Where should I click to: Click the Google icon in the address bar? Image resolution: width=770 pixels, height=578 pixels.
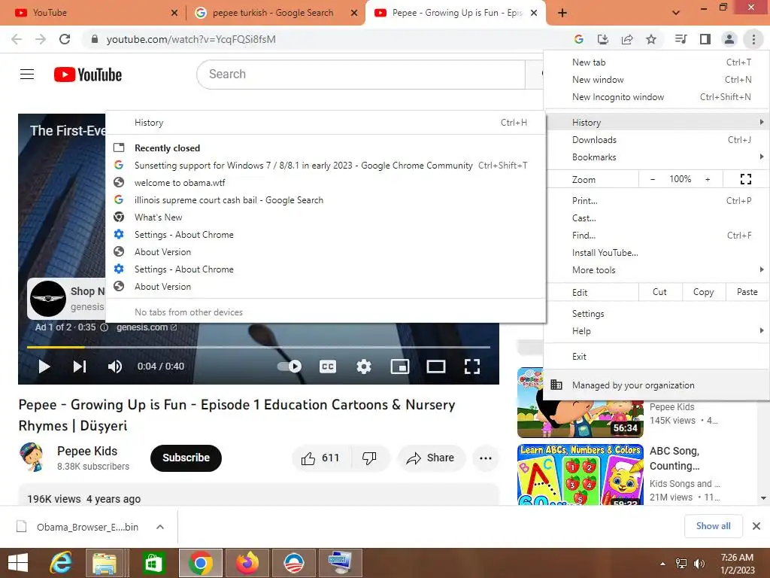tap(579, 39)
